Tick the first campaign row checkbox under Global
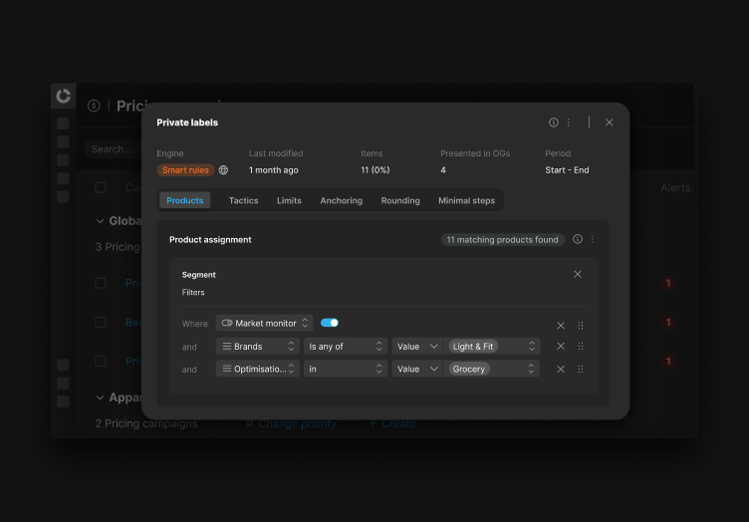749x522 pixels. pos(101,283)
